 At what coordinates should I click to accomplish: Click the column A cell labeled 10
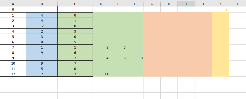click(13, 63)
